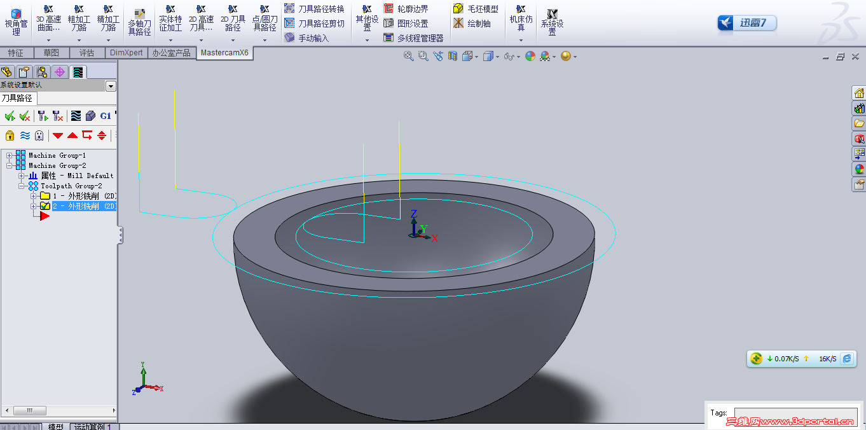
Task: Click the 实体特征加工 solid feature button
Action: point(170,18)
